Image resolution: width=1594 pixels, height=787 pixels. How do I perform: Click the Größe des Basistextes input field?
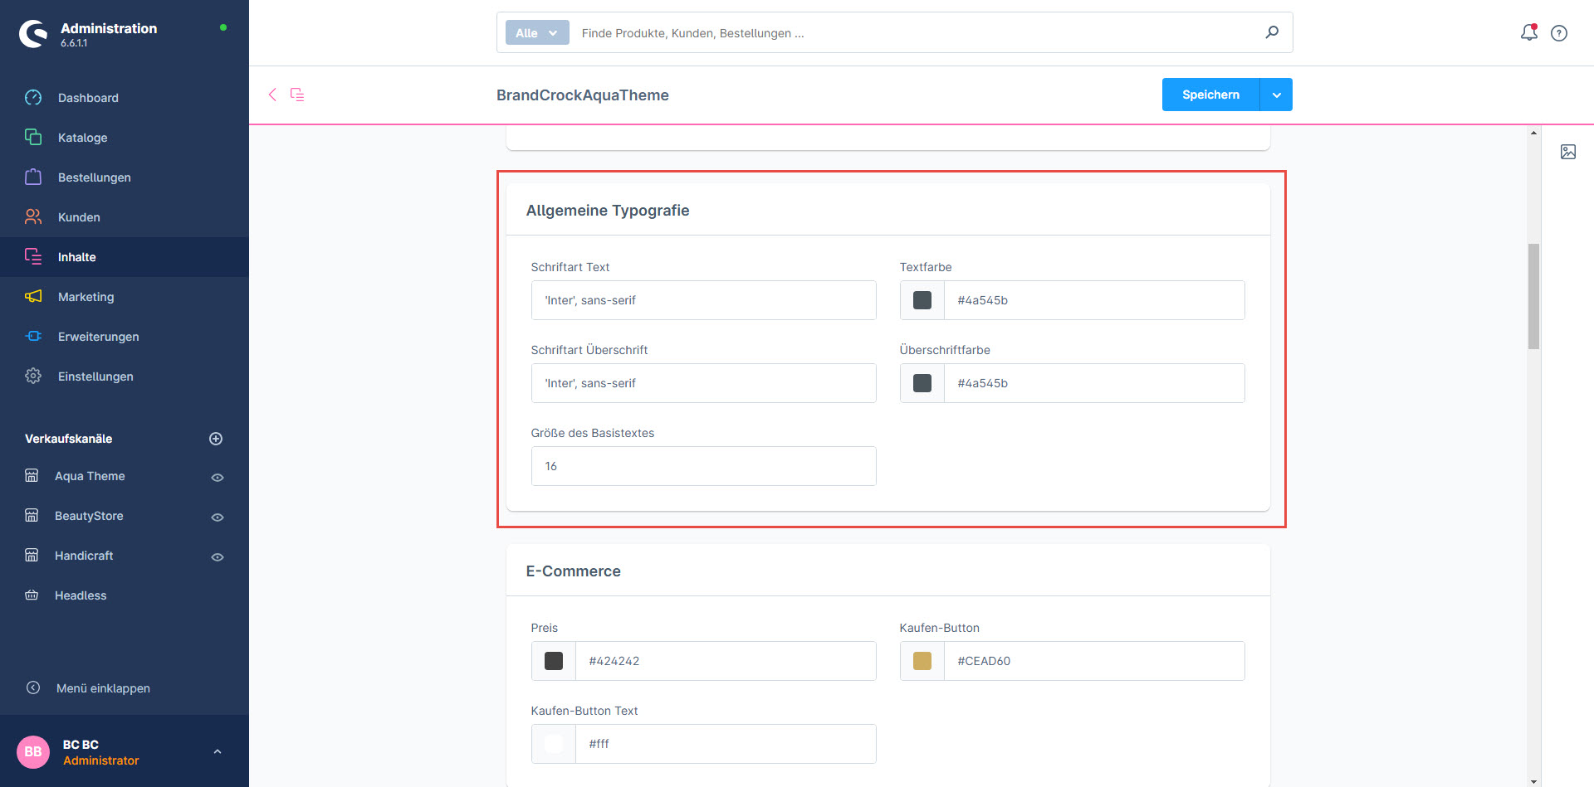click(x=703, y=466)
